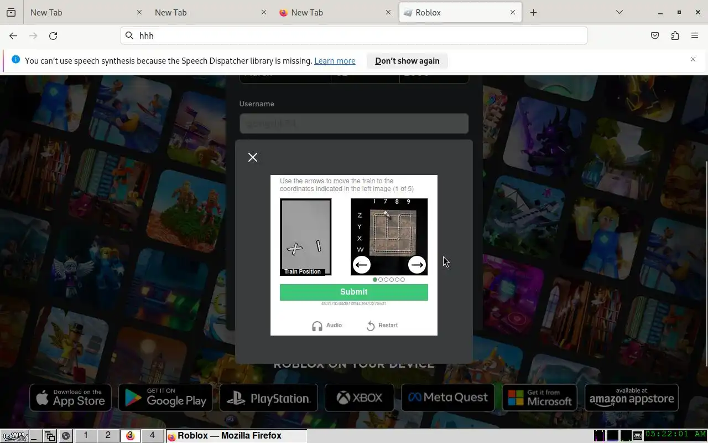The image size is (708, 443).
Task: Click the Don't show again button
Action: [407, 61]
